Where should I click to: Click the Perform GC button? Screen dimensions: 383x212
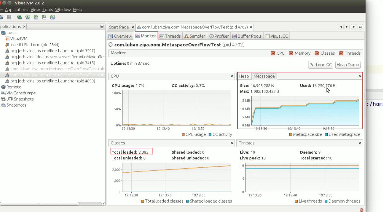coord(320,65)
